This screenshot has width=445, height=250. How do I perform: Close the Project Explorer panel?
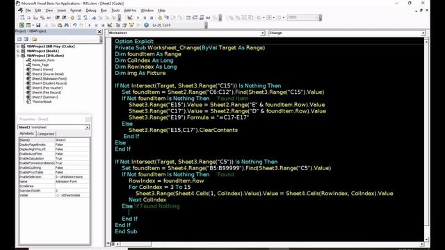(x=99, y=32)
